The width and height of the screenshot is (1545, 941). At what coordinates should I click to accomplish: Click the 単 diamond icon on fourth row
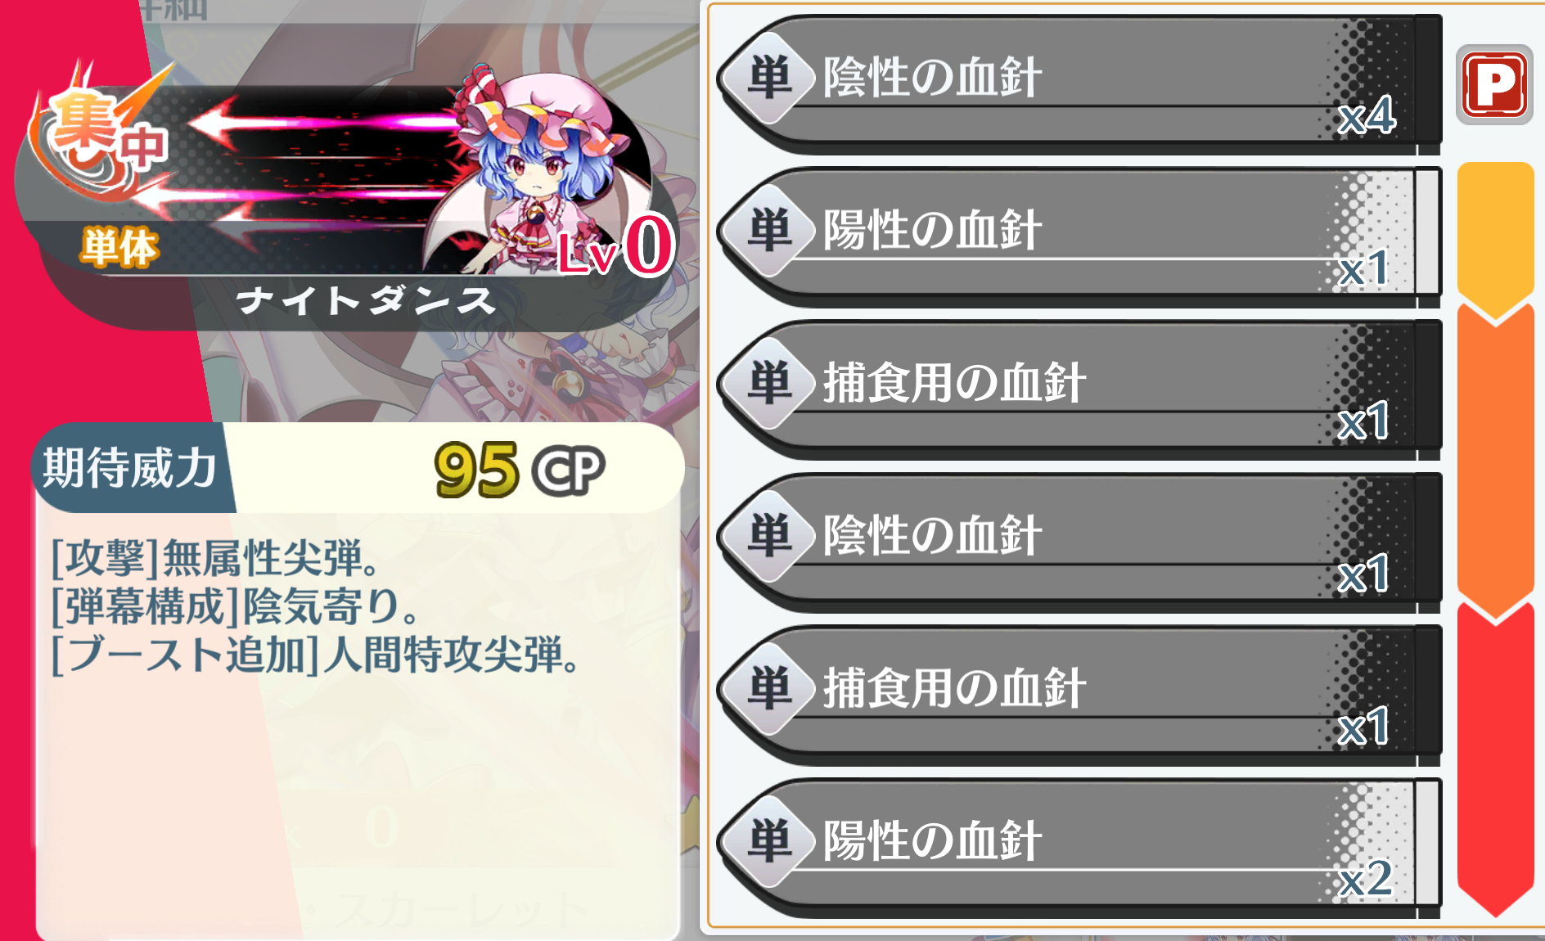pos(769,537)
